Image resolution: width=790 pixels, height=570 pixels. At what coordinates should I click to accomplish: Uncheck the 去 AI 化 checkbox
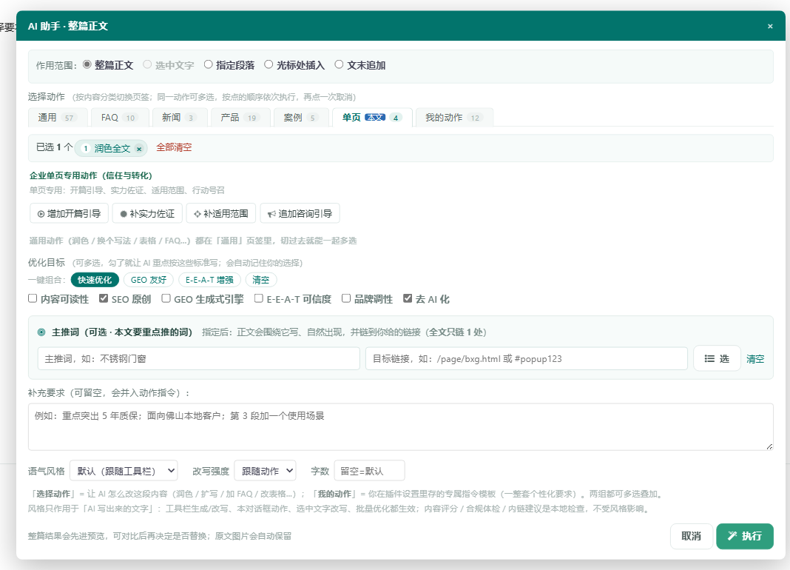coord(408,298)
